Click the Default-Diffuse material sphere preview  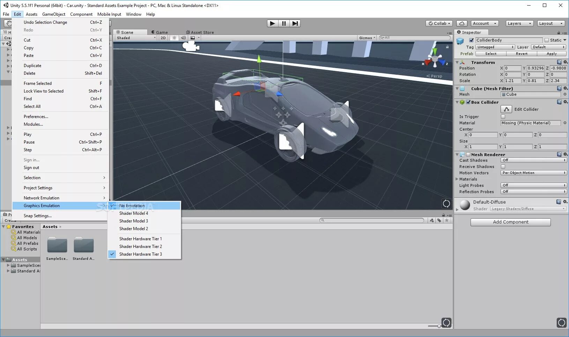[x=465, y=205]
